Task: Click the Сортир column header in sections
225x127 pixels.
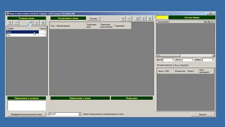Action: click(x=43, y=29)
